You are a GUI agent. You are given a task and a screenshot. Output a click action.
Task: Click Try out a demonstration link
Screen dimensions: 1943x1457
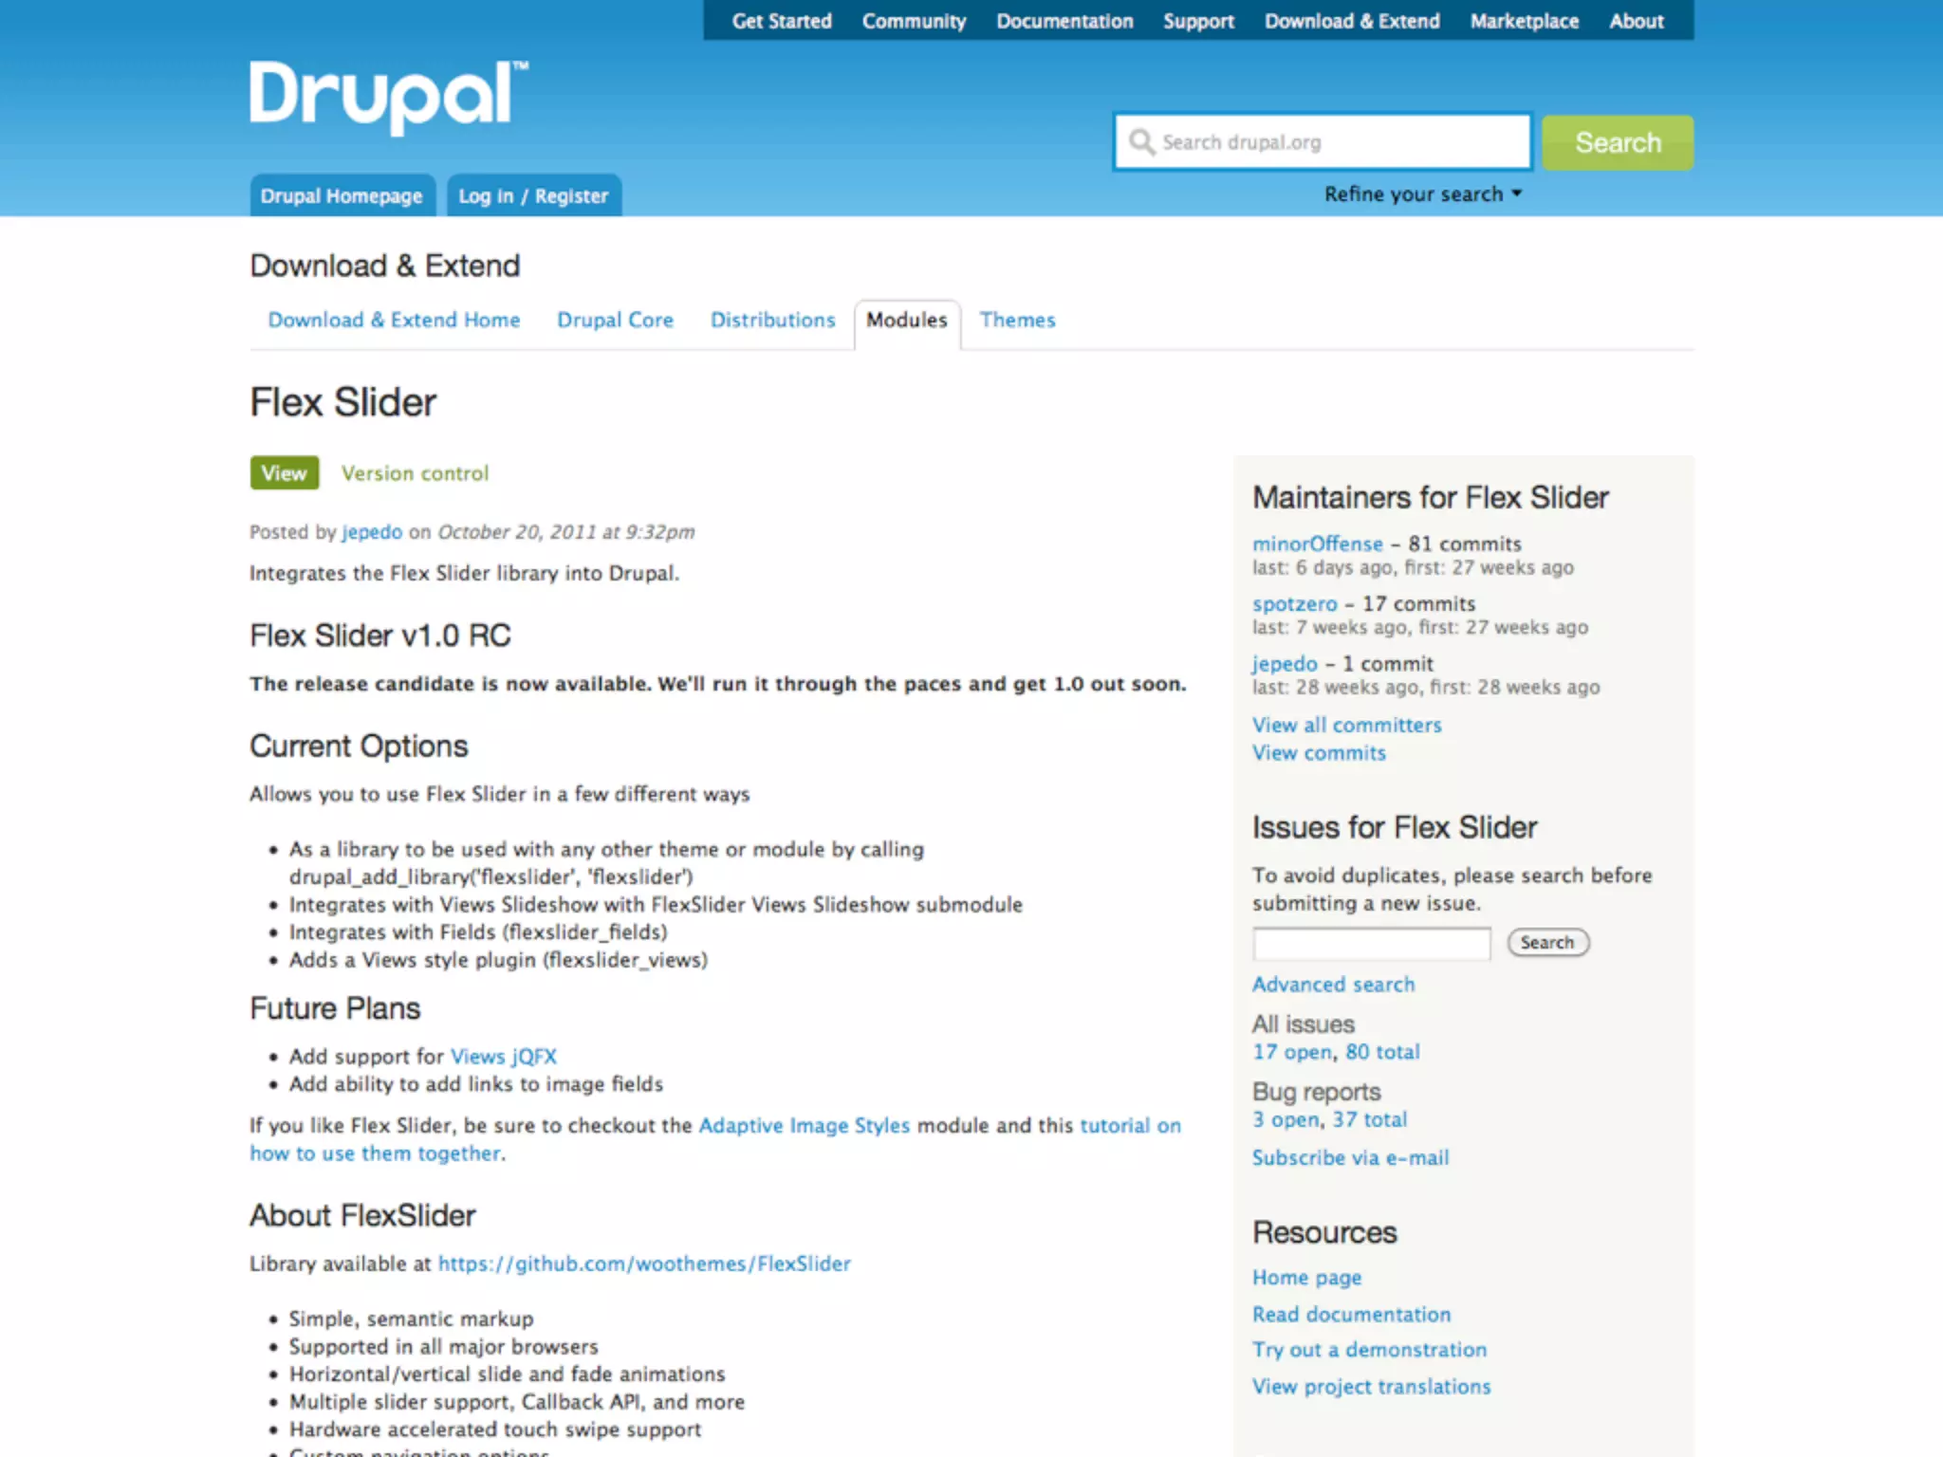pos(1369,1350)
